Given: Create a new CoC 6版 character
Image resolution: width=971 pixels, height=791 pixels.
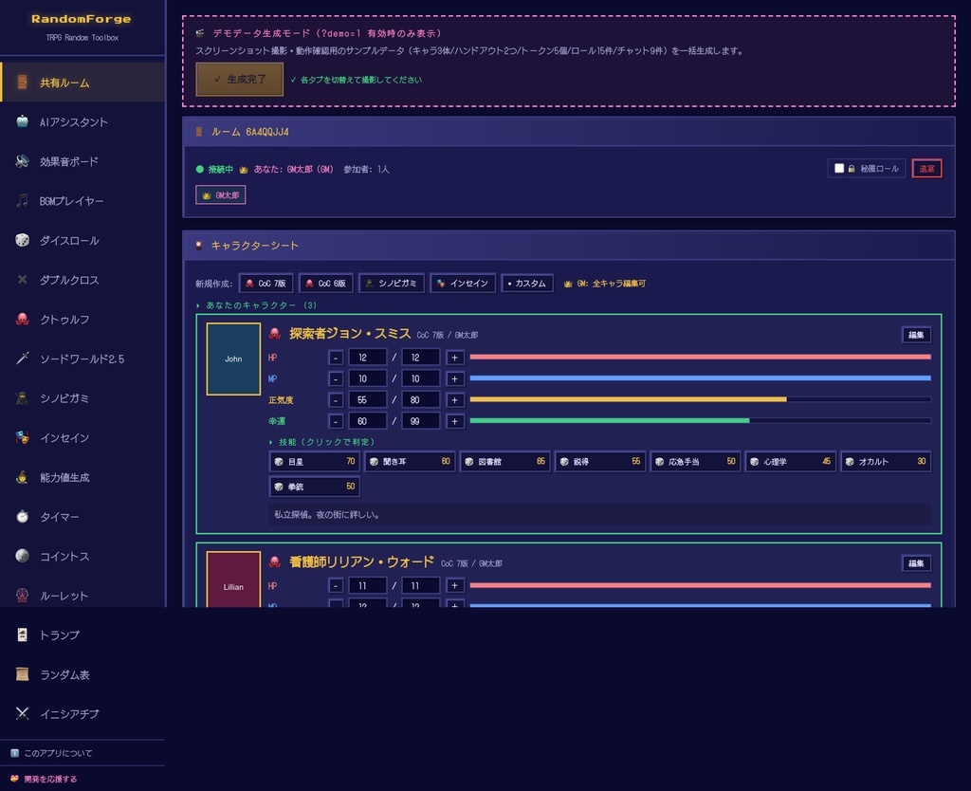Looking at the screenshot, I should pos(326,283).
